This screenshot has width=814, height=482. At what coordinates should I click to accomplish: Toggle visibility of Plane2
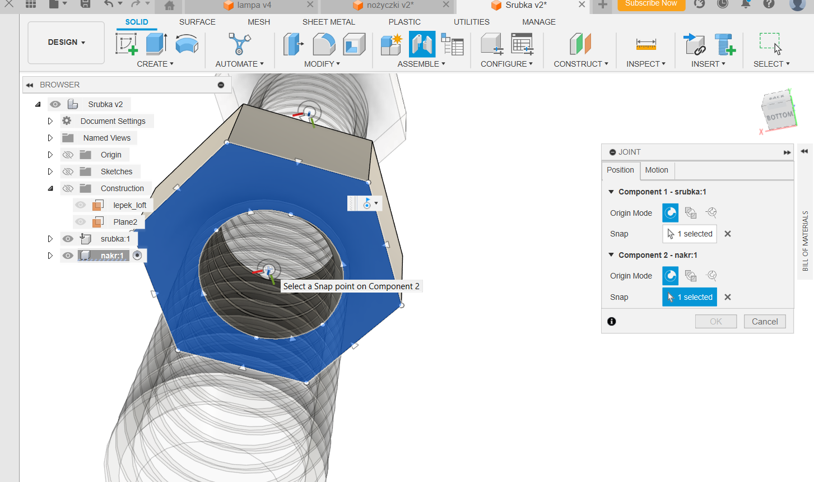click(81, 222)
